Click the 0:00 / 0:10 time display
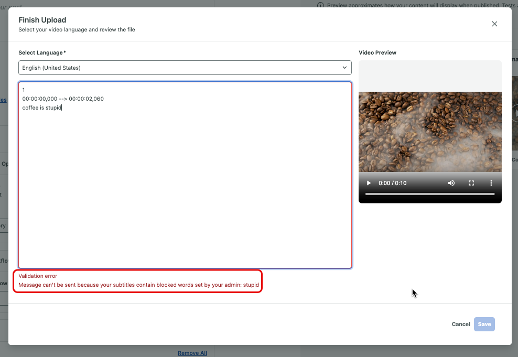Viewport: 518px width, 357px height. pos(392,182)
